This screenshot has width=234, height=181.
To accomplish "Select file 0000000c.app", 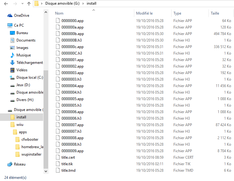I will point(72,47).
